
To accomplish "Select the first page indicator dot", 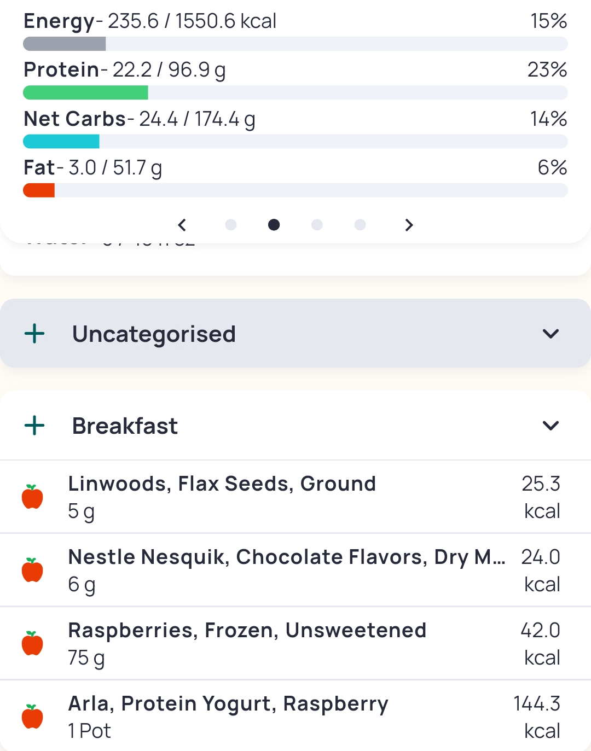I will 231,225.
